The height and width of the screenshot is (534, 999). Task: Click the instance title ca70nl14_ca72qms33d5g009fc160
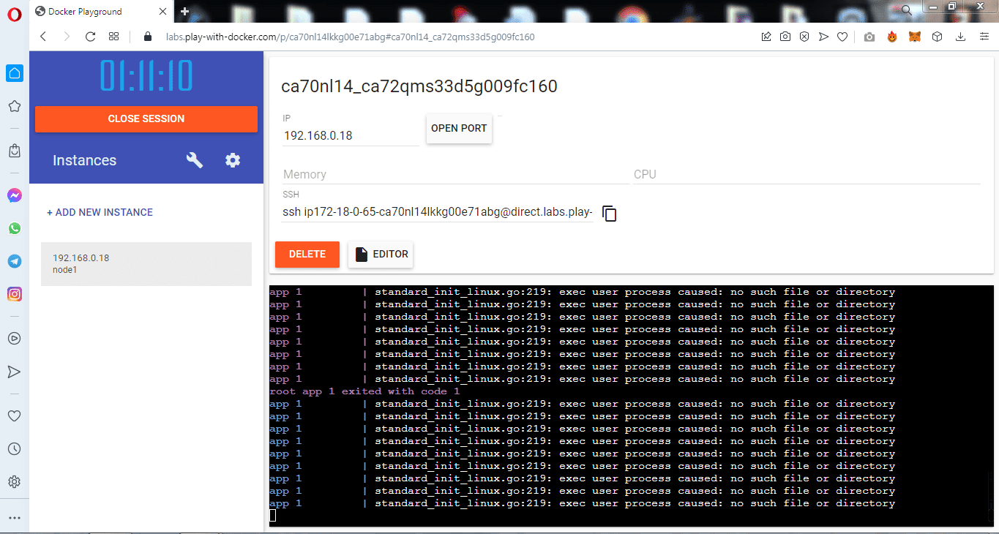419,86
